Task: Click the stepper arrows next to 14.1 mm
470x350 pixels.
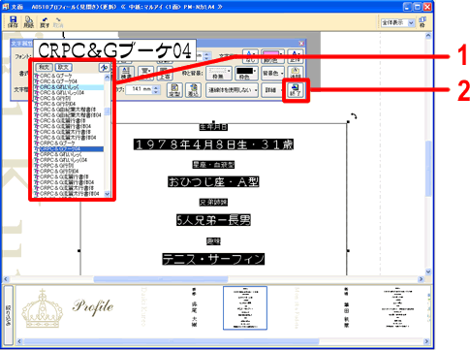Action: (156, 89)
